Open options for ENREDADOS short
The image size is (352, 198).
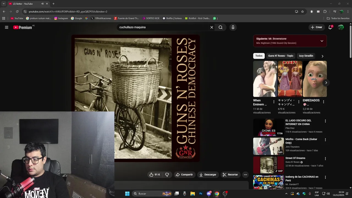click(323, 102)
